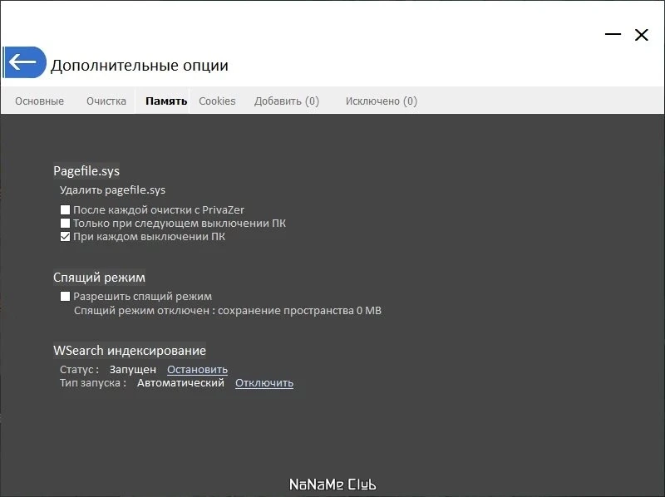Close the options window
The width and height of the screenshot is (665, 497).
click(641, 35)
